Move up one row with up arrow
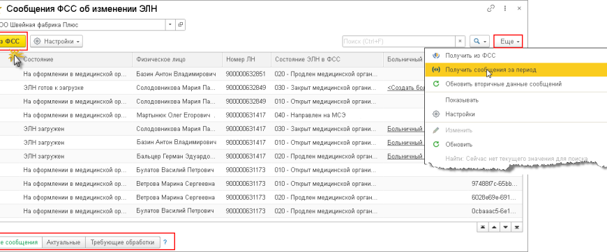The height and width of the screenshot is (252, 607). coord(494,227)
